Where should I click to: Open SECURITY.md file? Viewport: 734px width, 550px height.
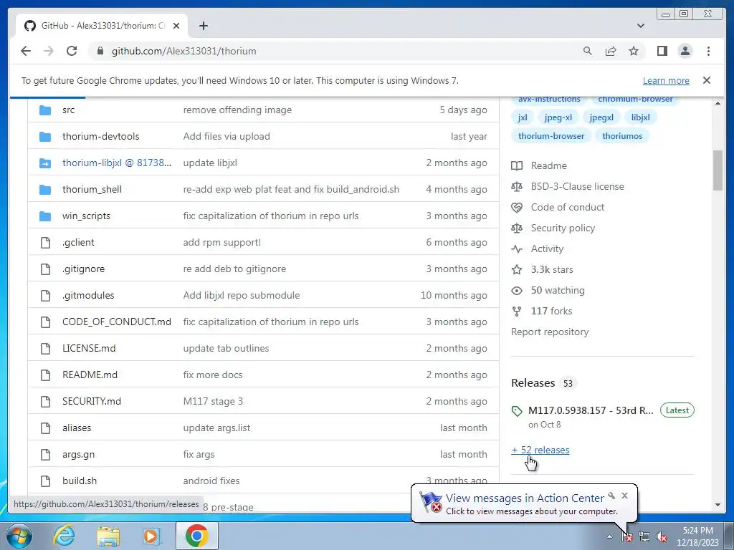(x=91, y=401)
